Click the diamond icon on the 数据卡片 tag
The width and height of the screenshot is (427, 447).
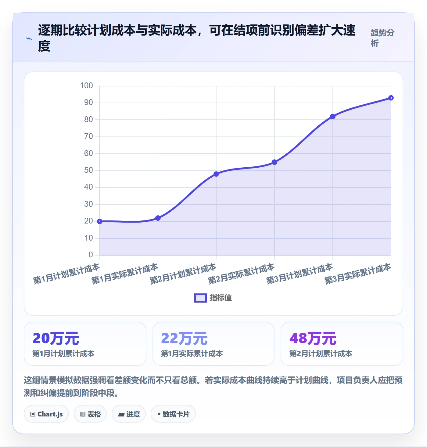[x=159, y=414]
